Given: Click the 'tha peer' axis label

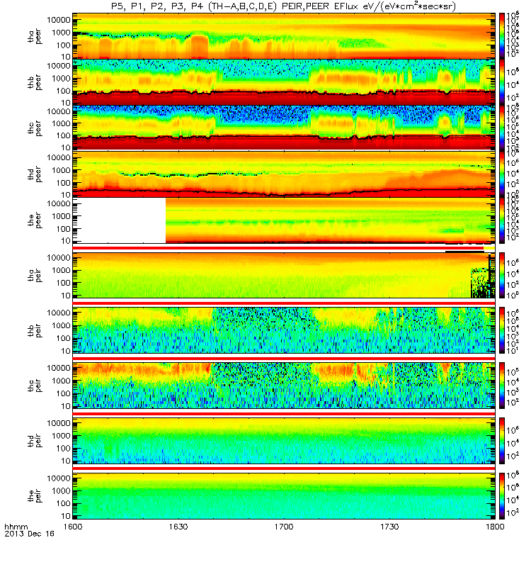Looking at the screenshot, I should [x=35, y=37].
